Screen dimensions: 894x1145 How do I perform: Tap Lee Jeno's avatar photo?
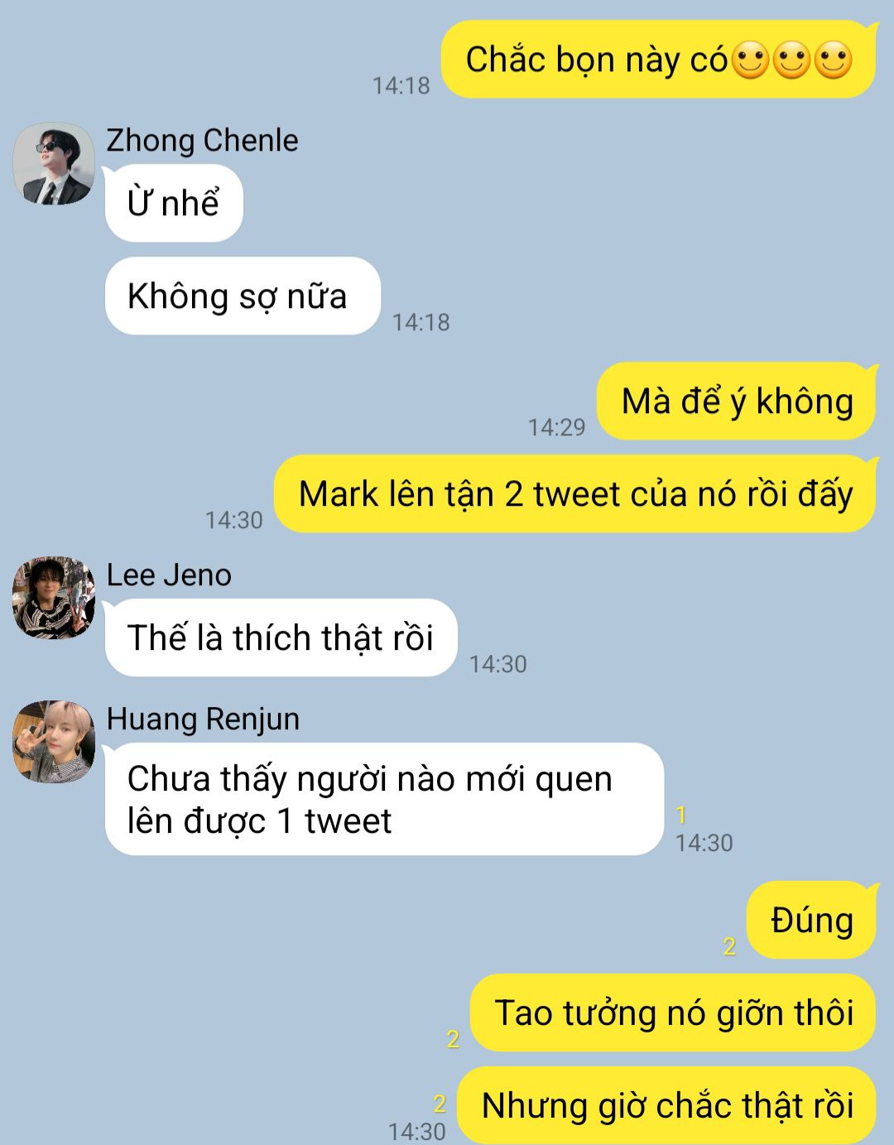(54, 598)
